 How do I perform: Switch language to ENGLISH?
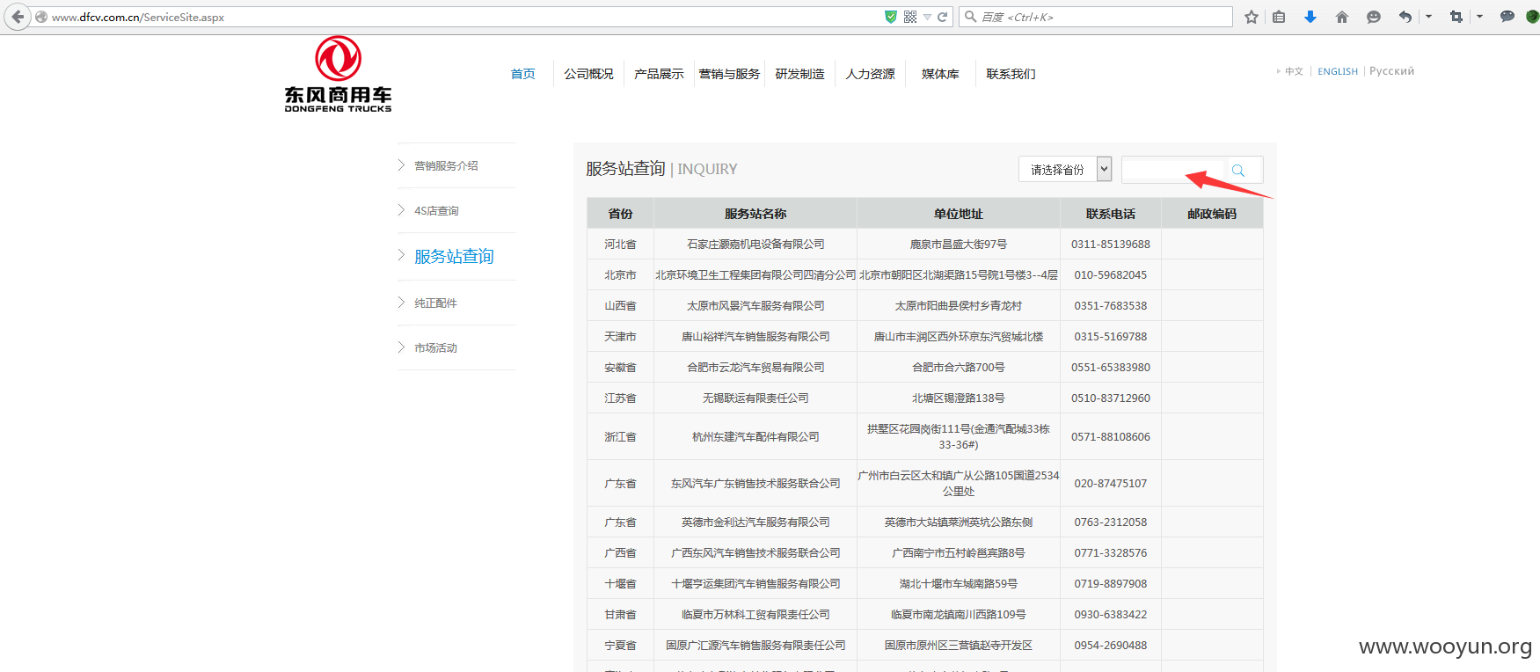pyautogui.click(x=1338, y=71)
